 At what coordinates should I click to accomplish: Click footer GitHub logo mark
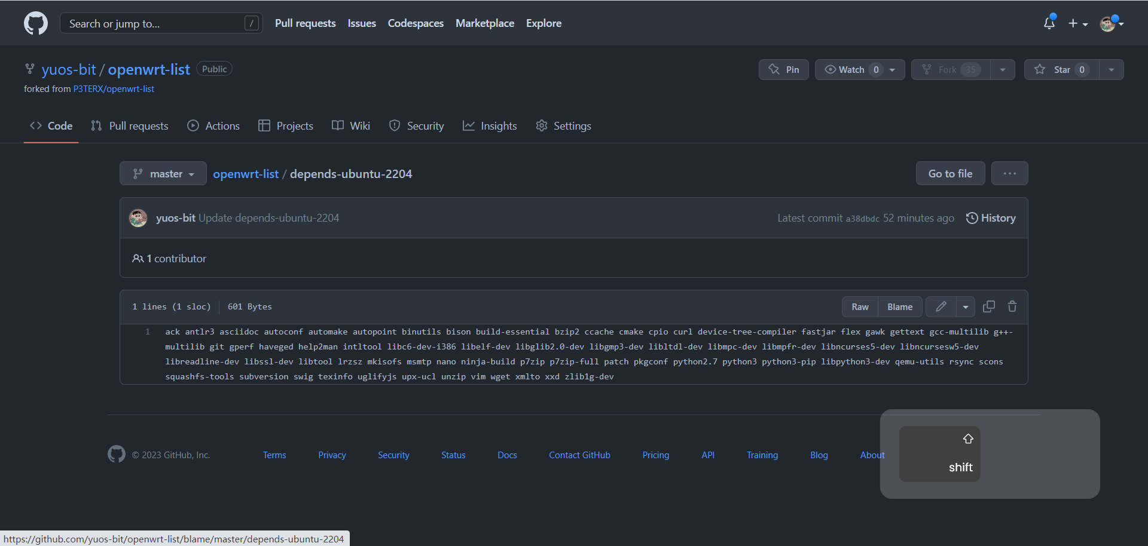tap(117, 454)
